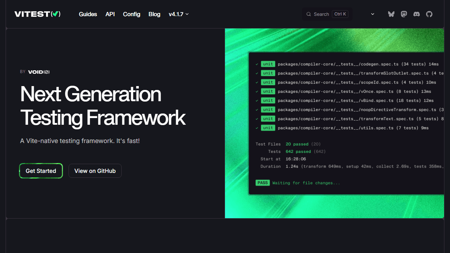Click the transformSlotOutlet.spec.ts terminal line

click(x=350, y=73)
